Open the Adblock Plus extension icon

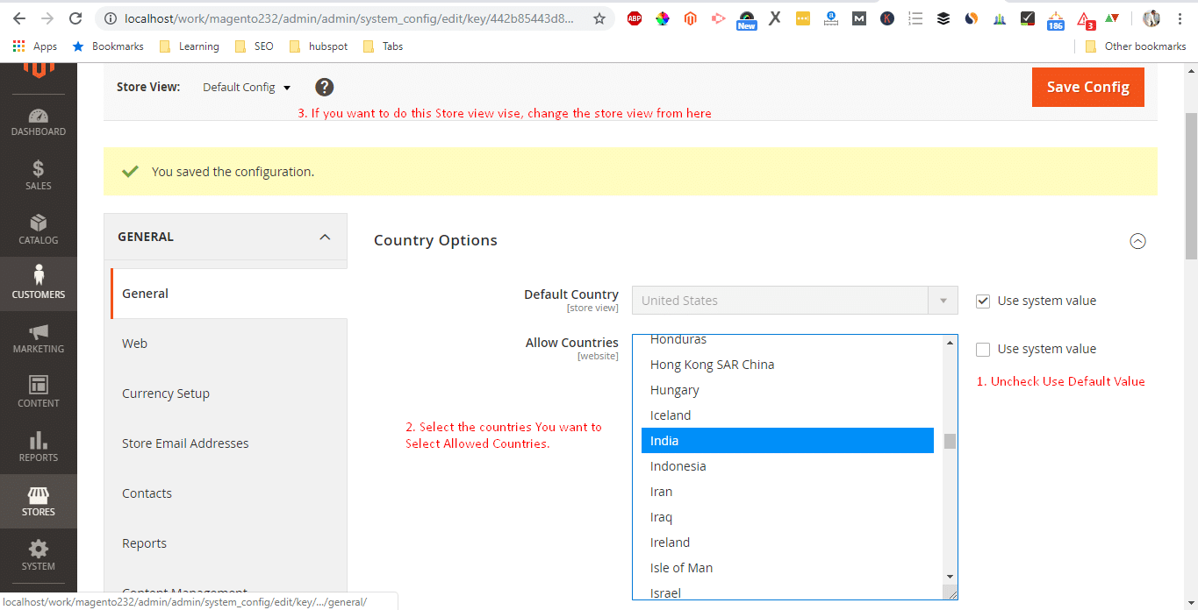634,18
